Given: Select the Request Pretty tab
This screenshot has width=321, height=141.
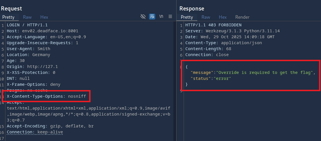Looking at the screenshot, I should [x=9, y=17].
